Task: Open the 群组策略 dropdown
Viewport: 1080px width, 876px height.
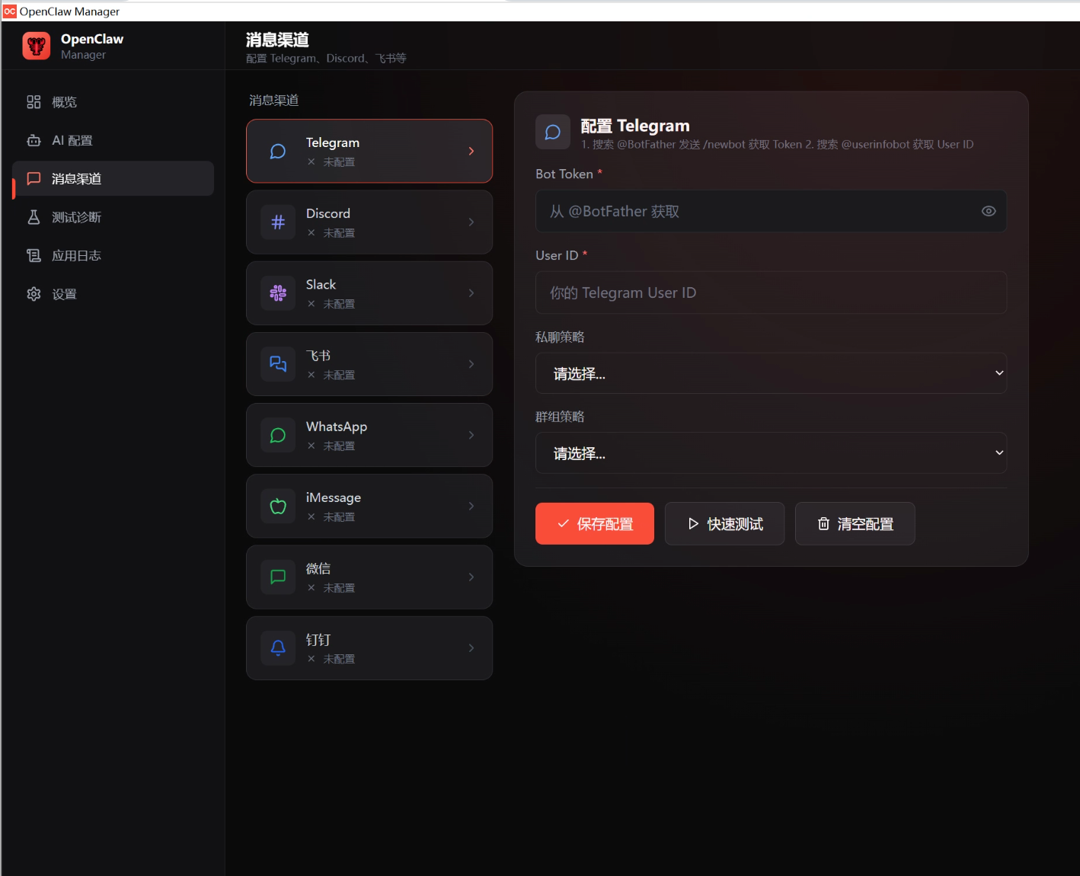Action: click(771, 453)
